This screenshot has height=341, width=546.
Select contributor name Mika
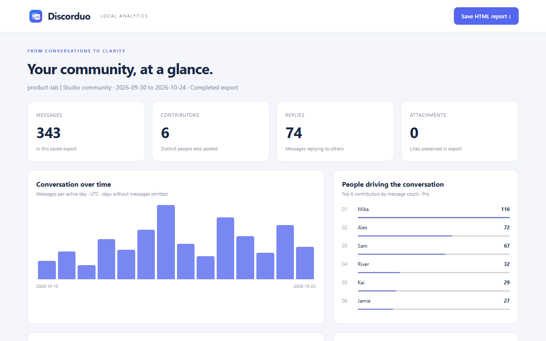(363, 209)
